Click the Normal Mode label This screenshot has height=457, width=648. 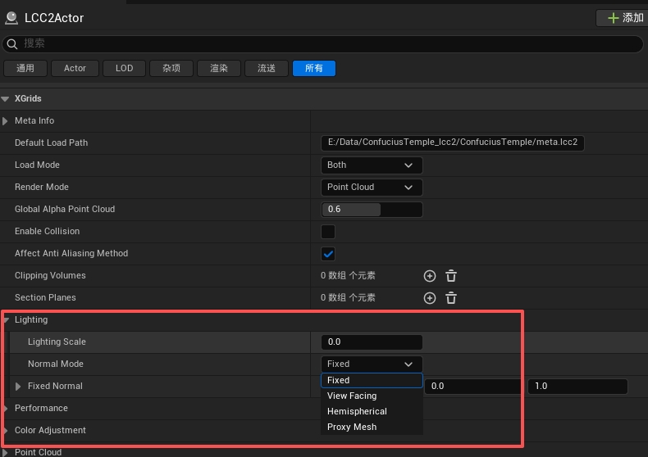pos(56,364)
